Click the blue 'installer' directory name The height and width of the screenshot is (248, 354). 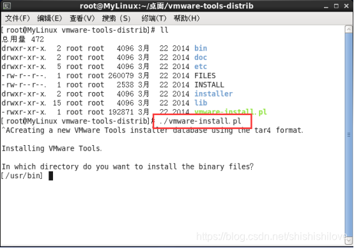coord(213,94)
